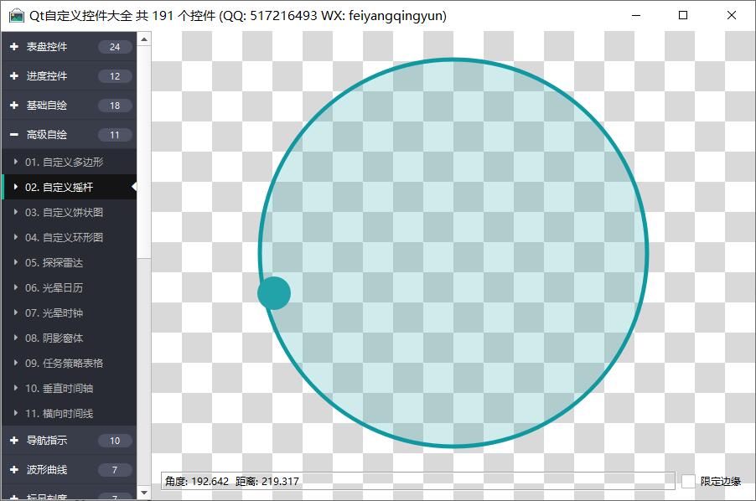This screenshot has width=756, height=501.
Task: Click the application icon in title bar
Action: click(16, 16)
